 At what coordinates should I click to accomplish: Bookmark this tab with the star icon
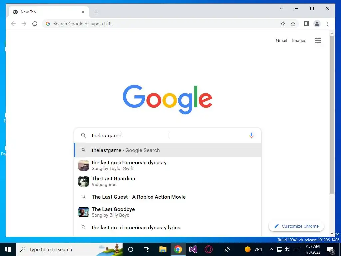293,24
